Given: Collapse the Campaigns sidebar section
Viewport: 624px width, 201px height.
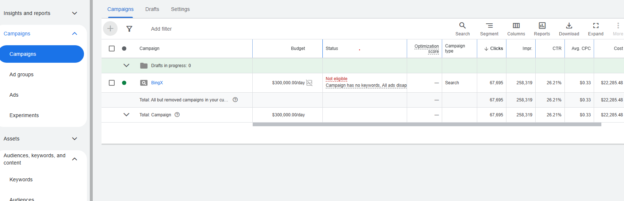Looking at the screenshot, I should coord(74,34).
